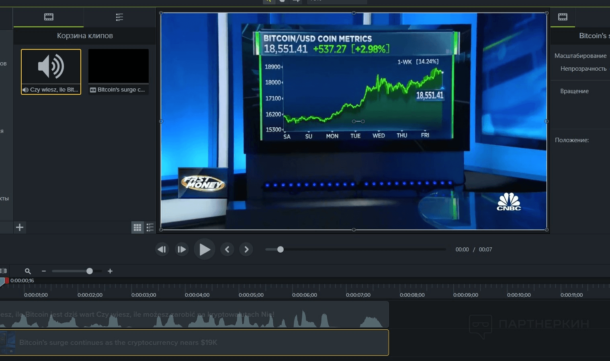Switch to the library list tab

[119, 17]
